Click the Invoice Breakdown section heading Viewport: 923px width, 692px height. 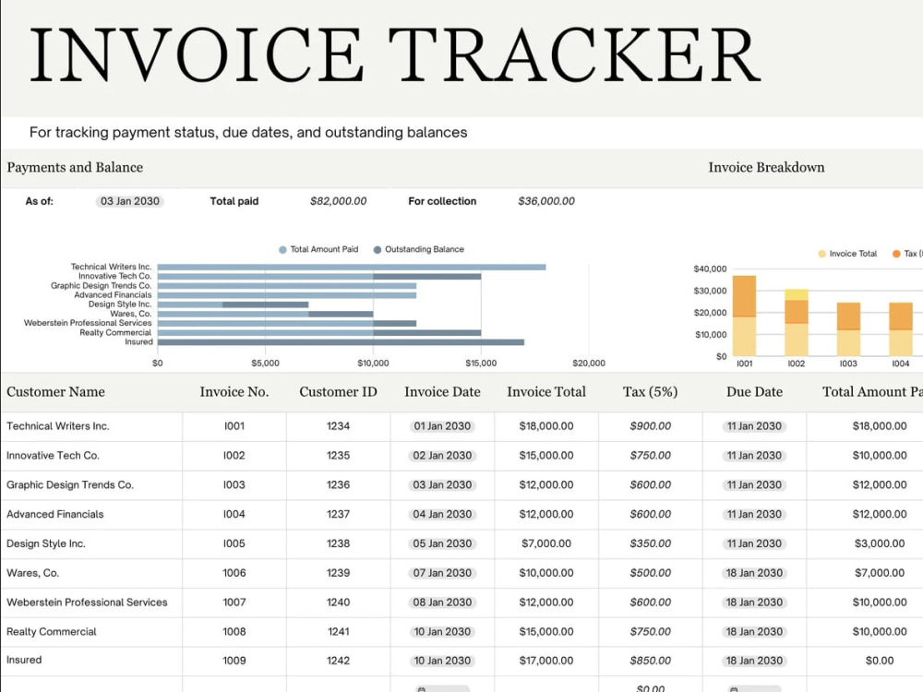tap(766, 167)
